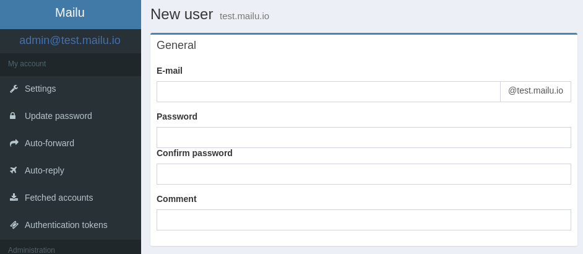Click the Administration sidebar section header
This screenshot has height=254, width=583.
coord(32,250)
